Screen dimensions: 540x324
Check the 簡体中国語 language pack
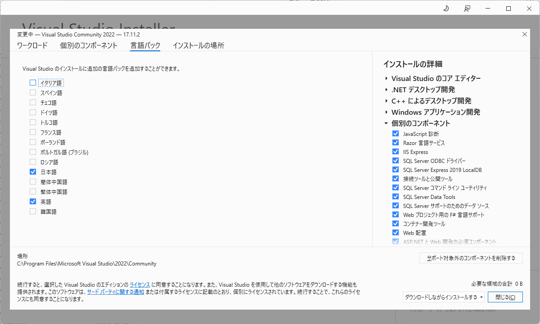tap(33, 182)
